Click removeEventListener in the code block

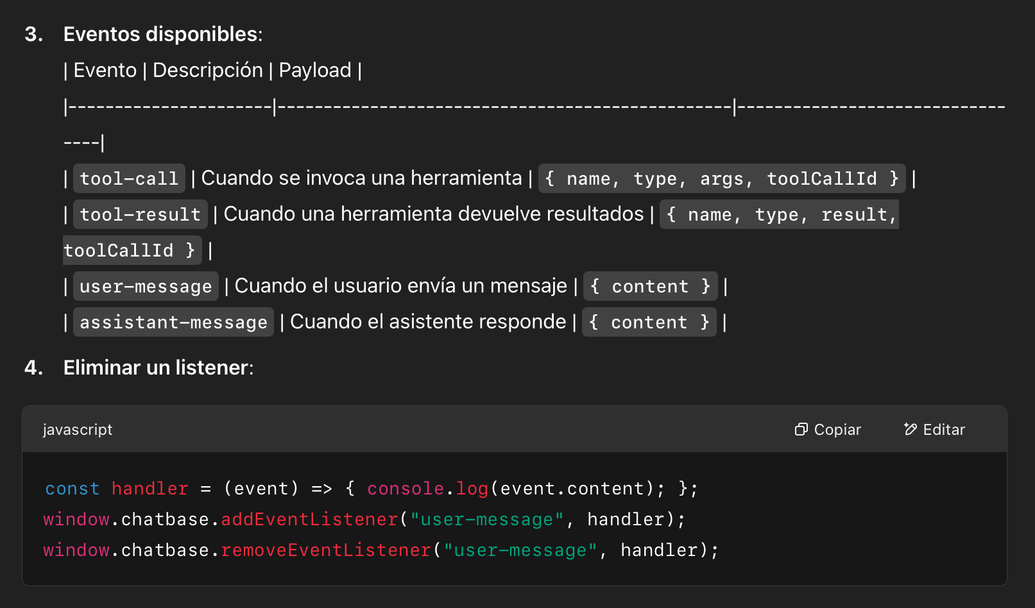pyautogui.click(x=326, y=550)
